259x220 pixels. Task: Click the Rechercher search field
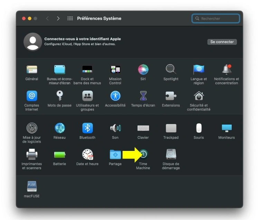click(x=215, y=19)
